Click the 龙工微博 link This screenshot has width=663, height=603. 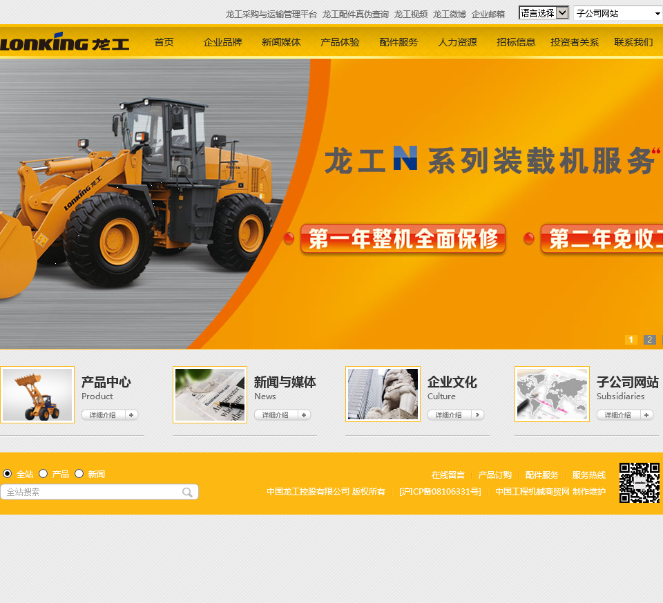[450, 15]
